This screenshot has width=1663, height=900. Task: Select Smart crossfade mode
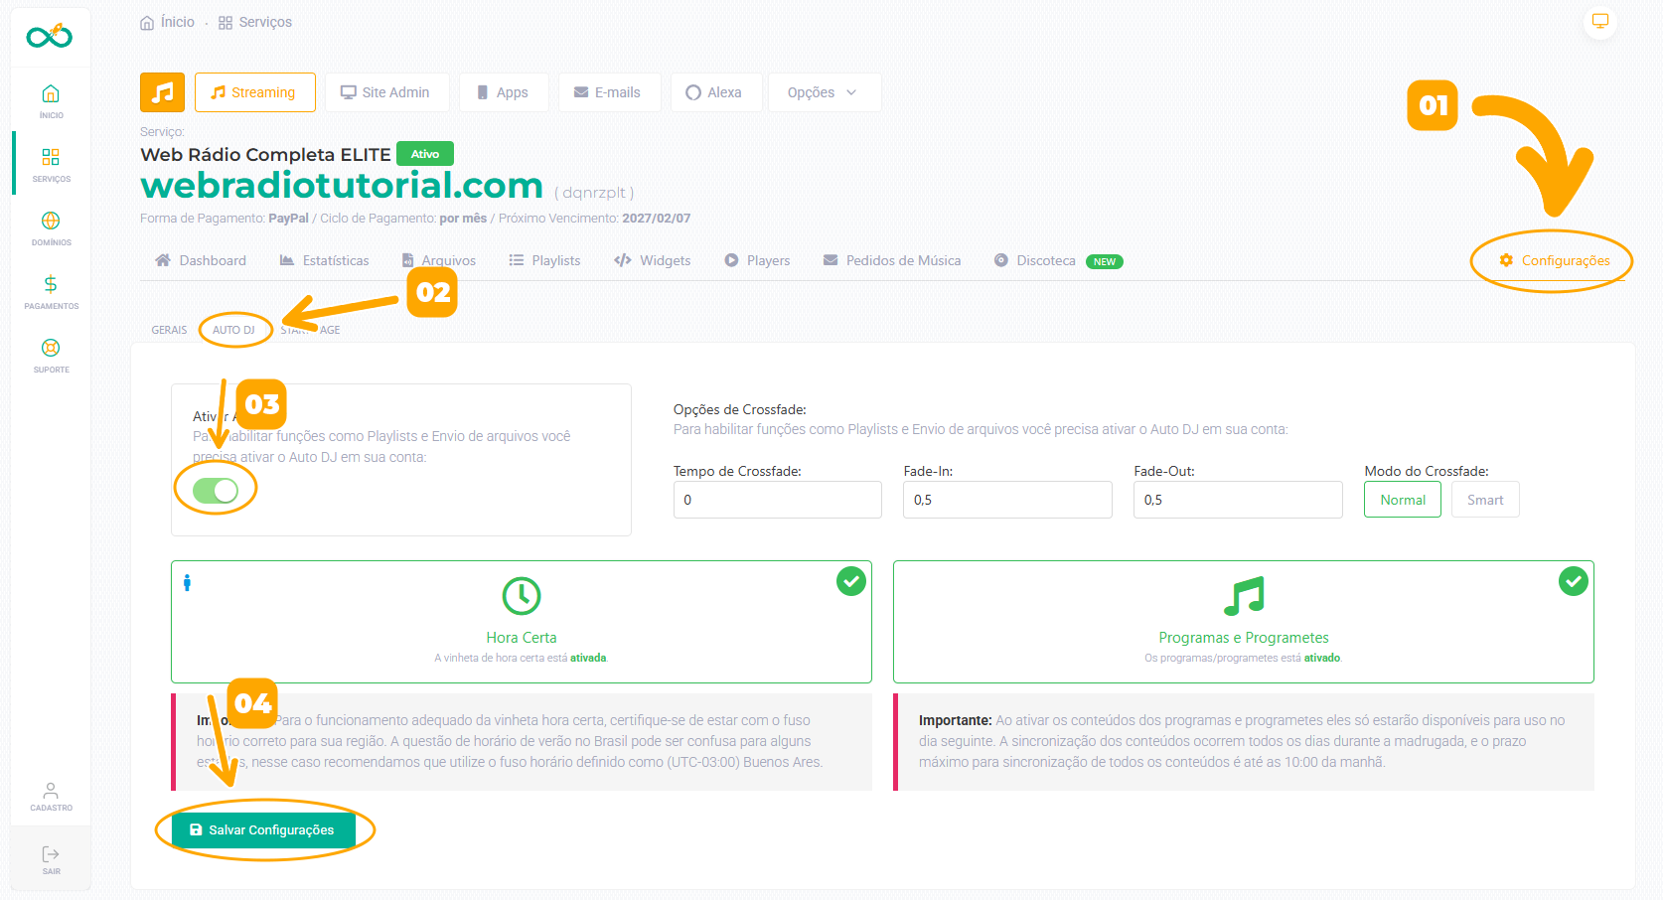[1484, 500]
